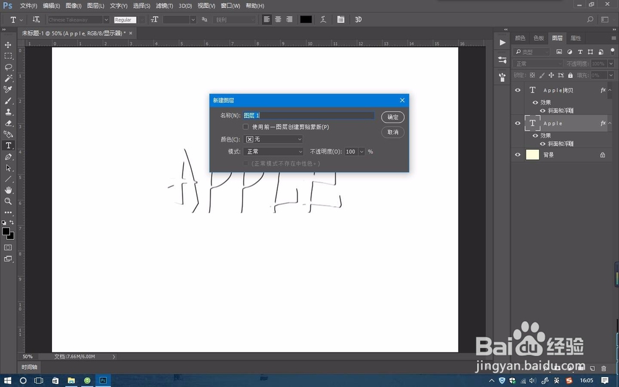Toggle 效果 visibility under Apple layer
The image size is (619, 387).
pos(535,136)
